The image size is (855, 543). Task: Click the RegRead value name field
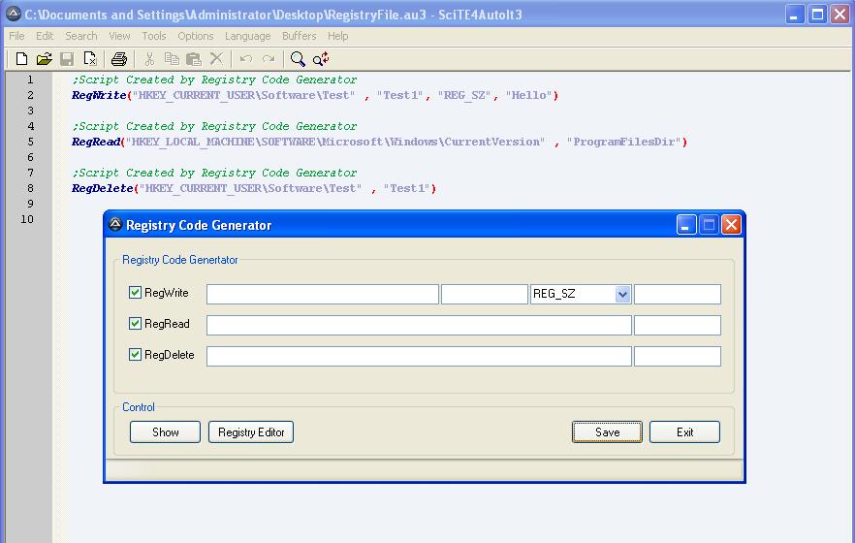(678, 326)
